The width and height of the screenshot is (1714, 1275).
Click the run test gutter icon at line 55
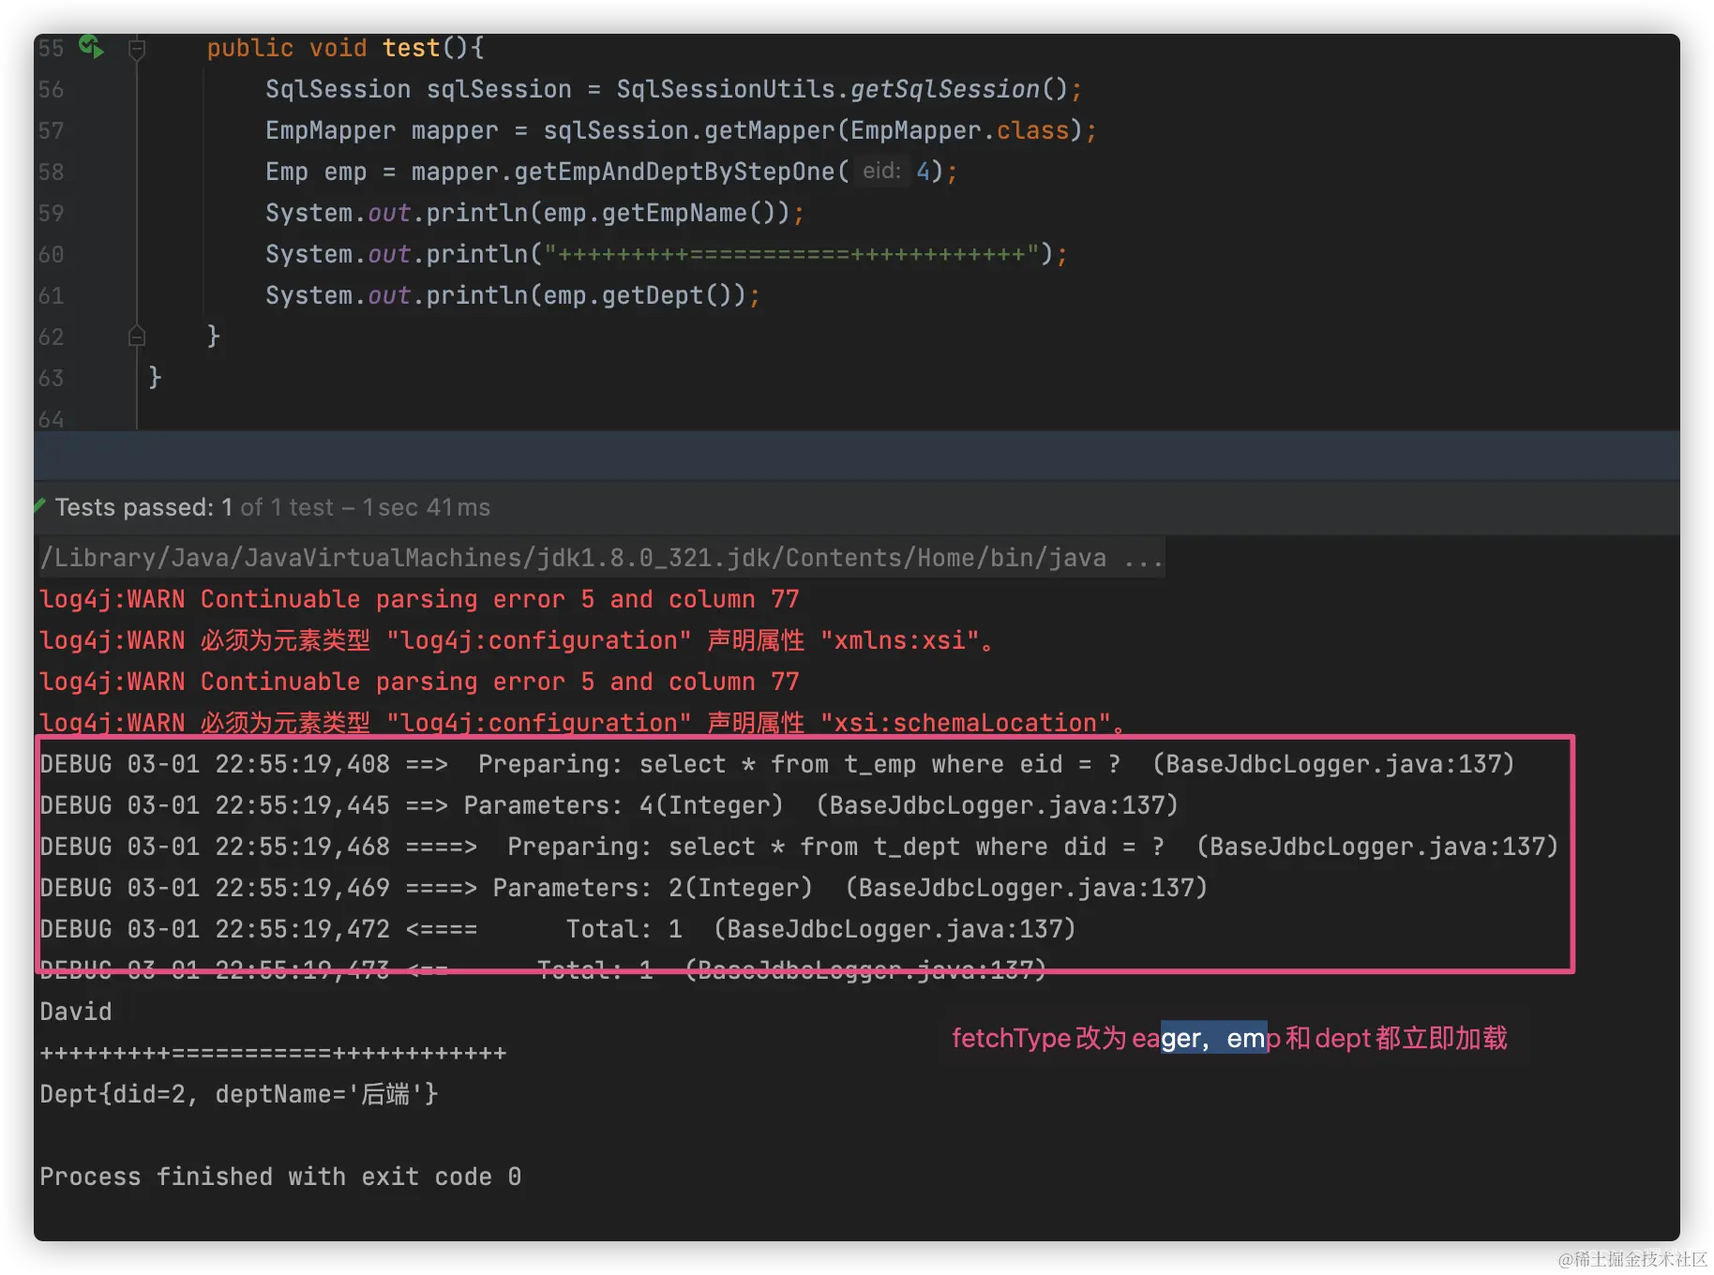point(91,46)
